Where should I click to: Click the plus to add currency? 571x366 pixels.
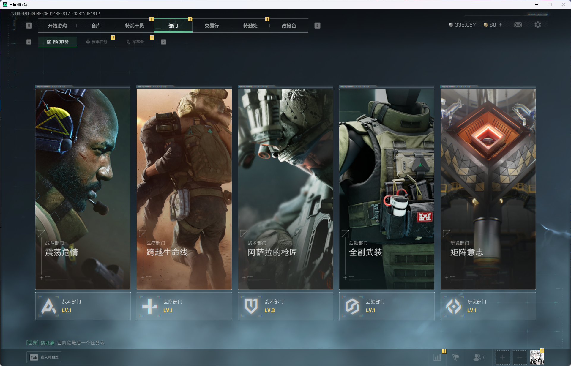[500, 25]
